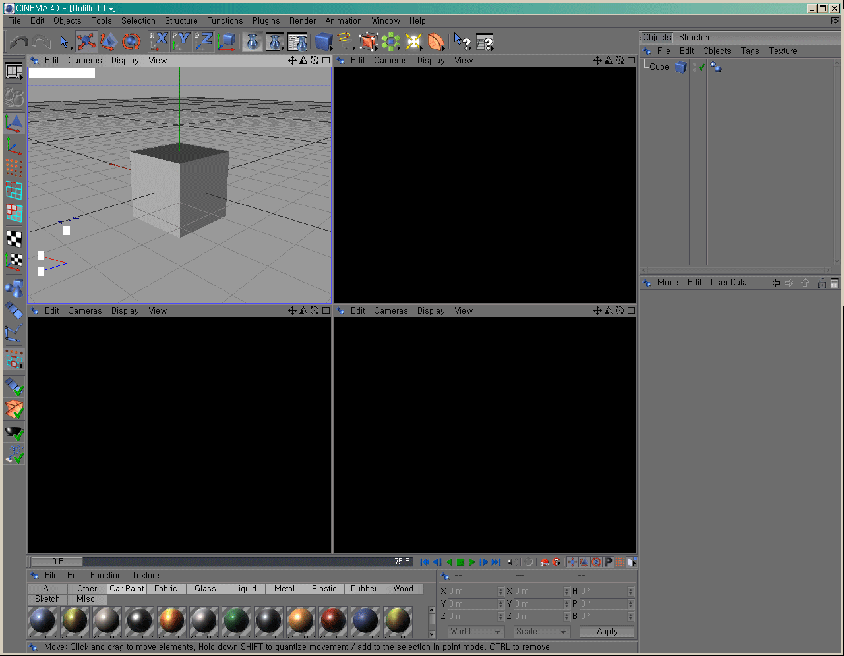The height and width of the screenshot is (656, 844).
Task: Show Glass materials category
Action: (x=205, y=589)
